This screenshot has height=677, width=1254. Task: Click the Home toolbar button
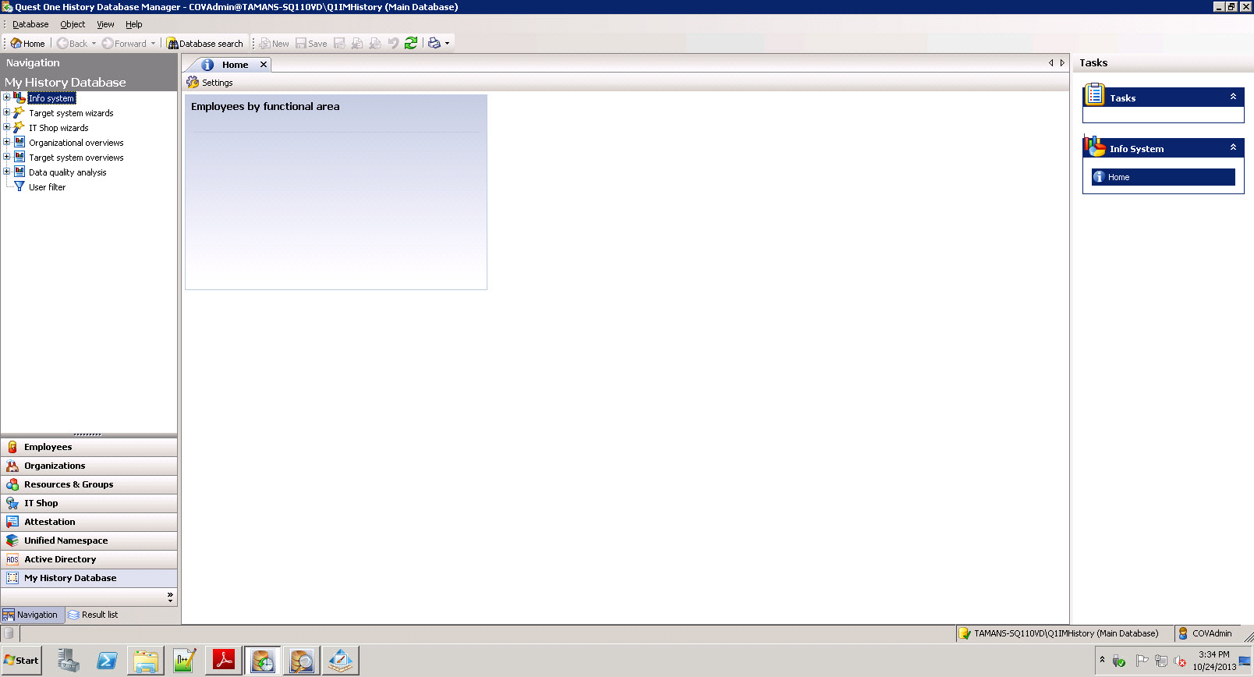point(28,44)
